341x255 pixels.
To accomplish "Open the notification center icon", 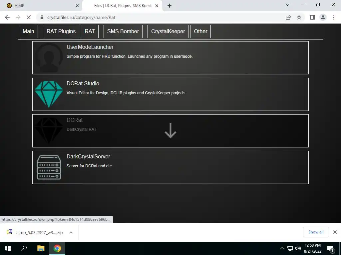I will [331, 249].
